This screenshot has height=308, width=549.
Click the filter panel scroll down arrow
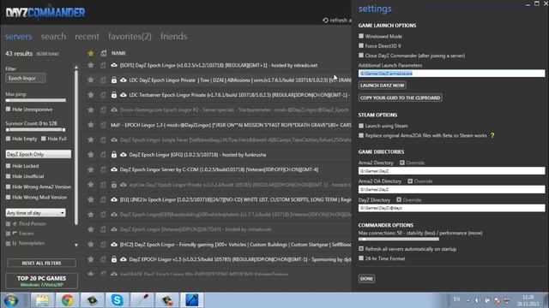(x=76, y=246)
